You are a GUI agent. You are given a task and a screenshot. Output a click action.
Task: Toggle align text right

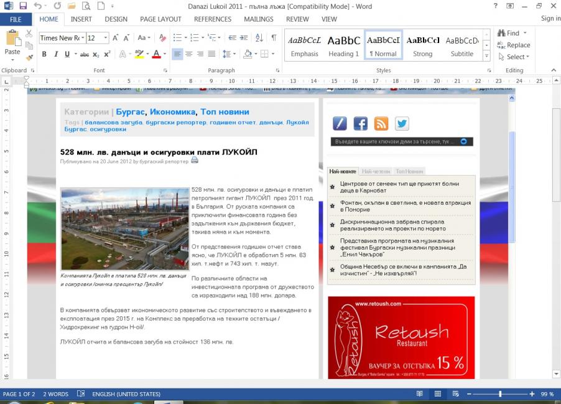[200, 54]
